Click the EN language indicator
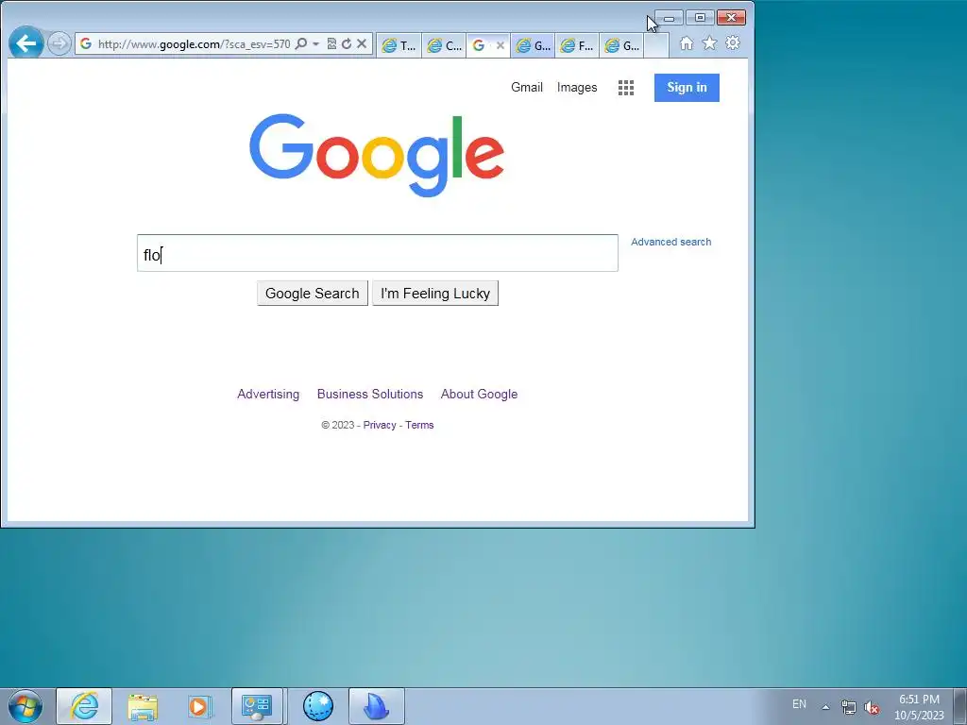Viewport: 967px width, 725px height. 799,704
